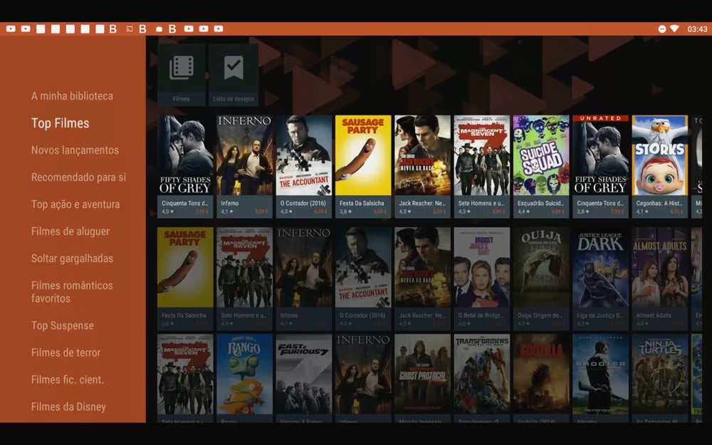Go to Top Suspense category
Viewport: 712px width, 445px height.
point(63,325)
